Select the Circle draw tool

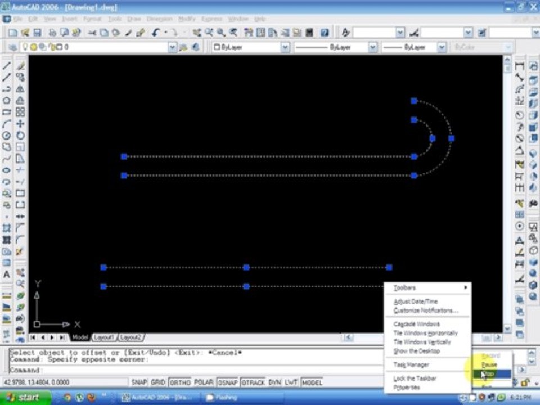point(7,136)
